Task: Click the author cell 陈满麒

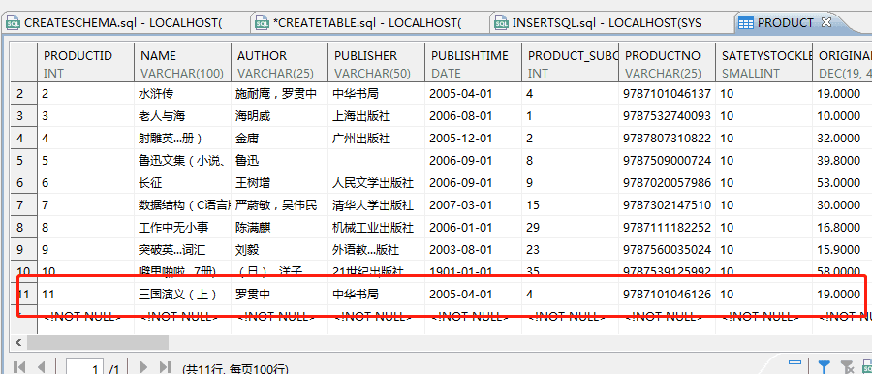Action: [279, 227]
